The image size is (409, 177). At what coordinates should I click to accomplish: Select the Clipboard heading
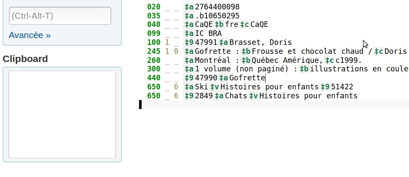coord(25,59)
